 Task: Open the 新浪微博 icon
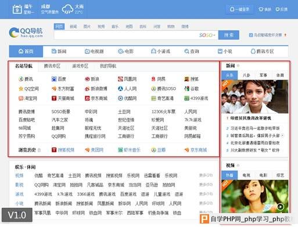pos(87,89)
